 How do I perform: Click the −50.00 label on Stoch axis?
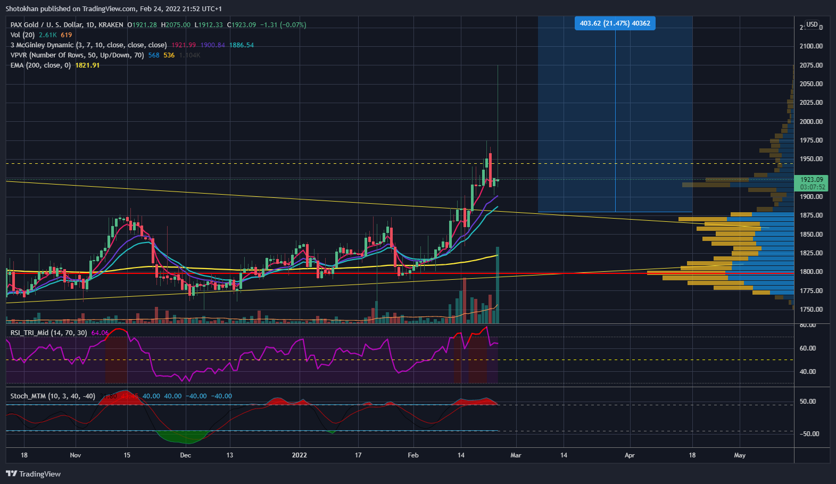[x=809, y=434]
